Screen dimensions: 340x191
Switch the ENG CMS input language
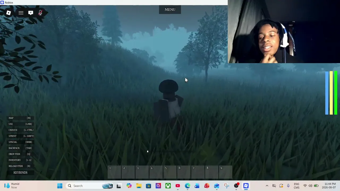(x=297, y=186)
